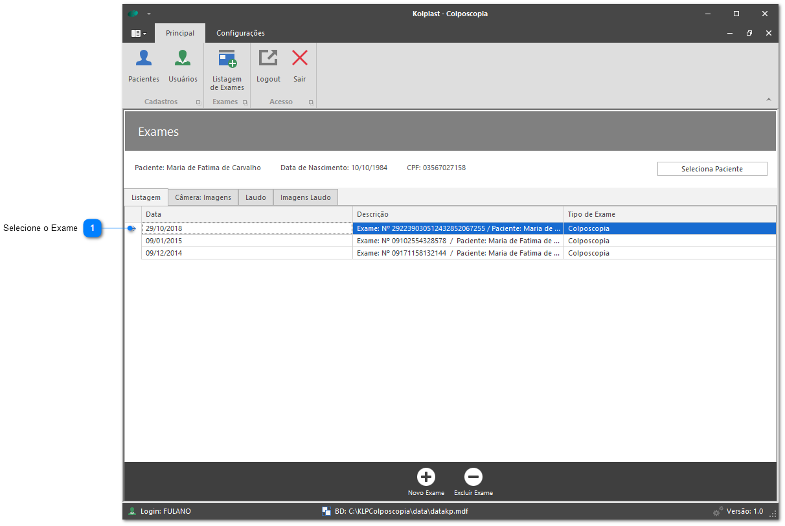
Task: Open the Câmera: Imagens tab
Action: (203, 197)
